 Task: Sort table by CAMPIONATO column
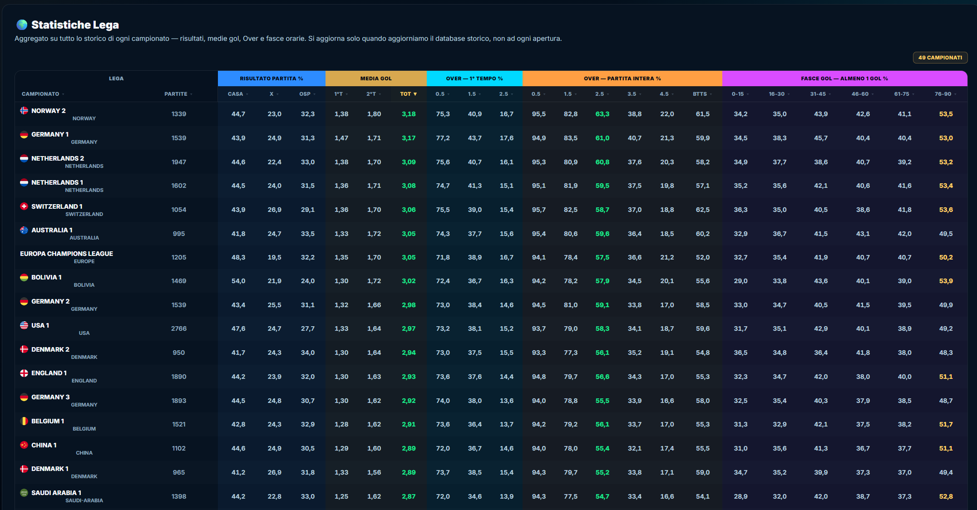[x=43, y=94]
